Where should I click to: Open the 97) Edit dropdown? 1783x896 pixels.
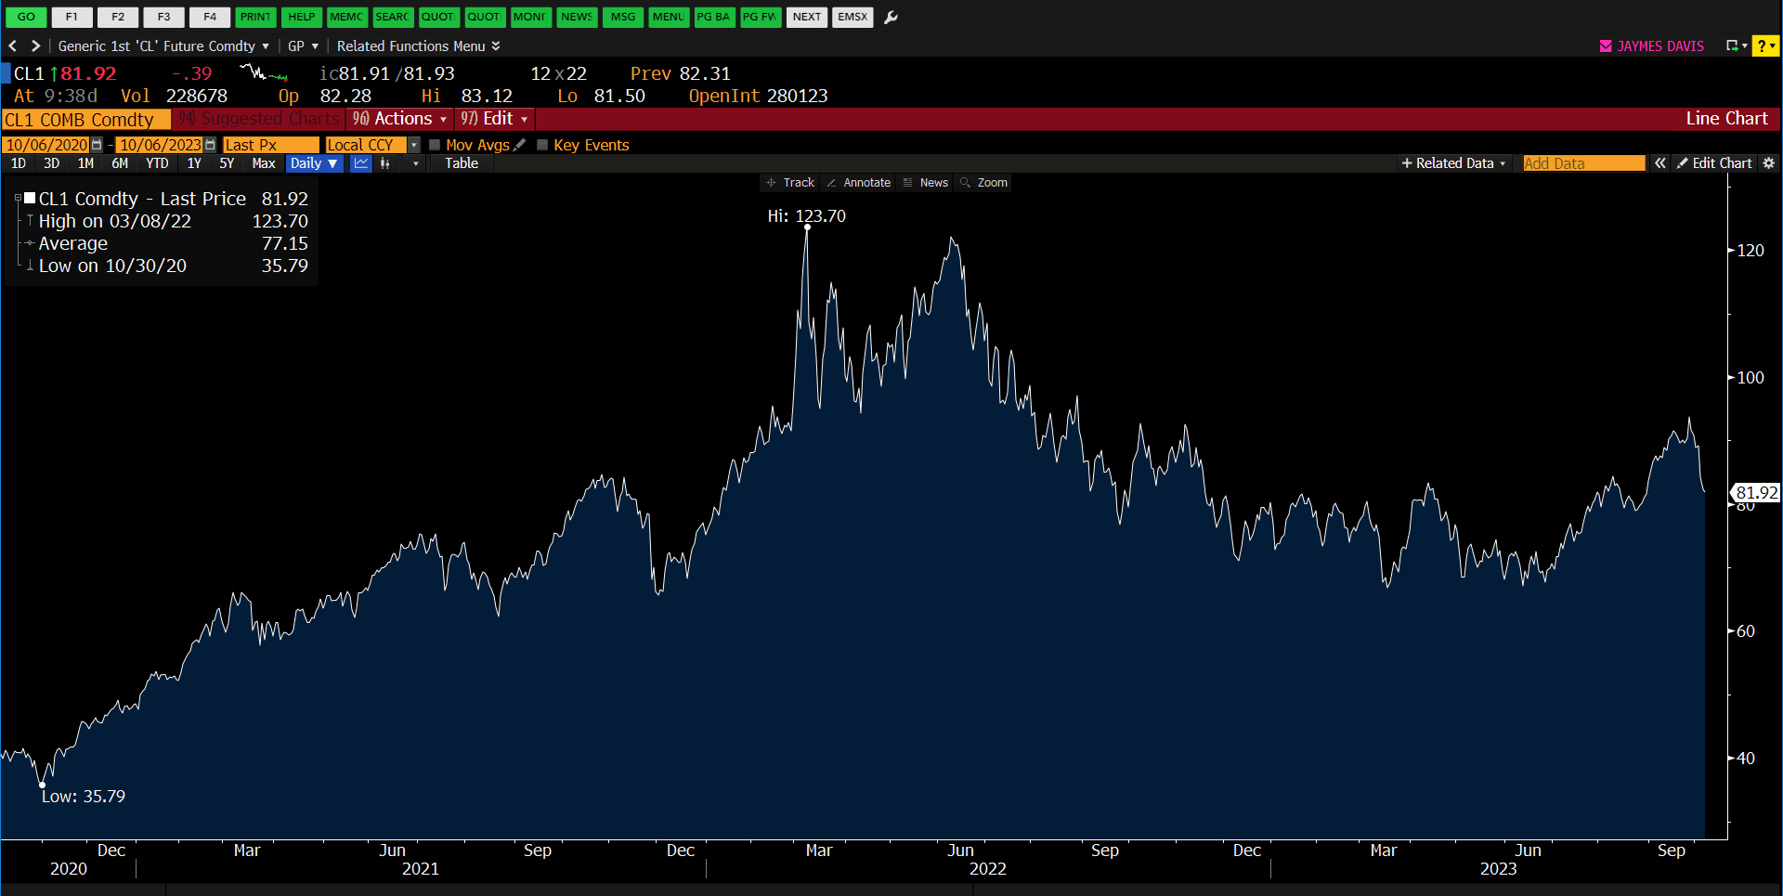point(494,119)
